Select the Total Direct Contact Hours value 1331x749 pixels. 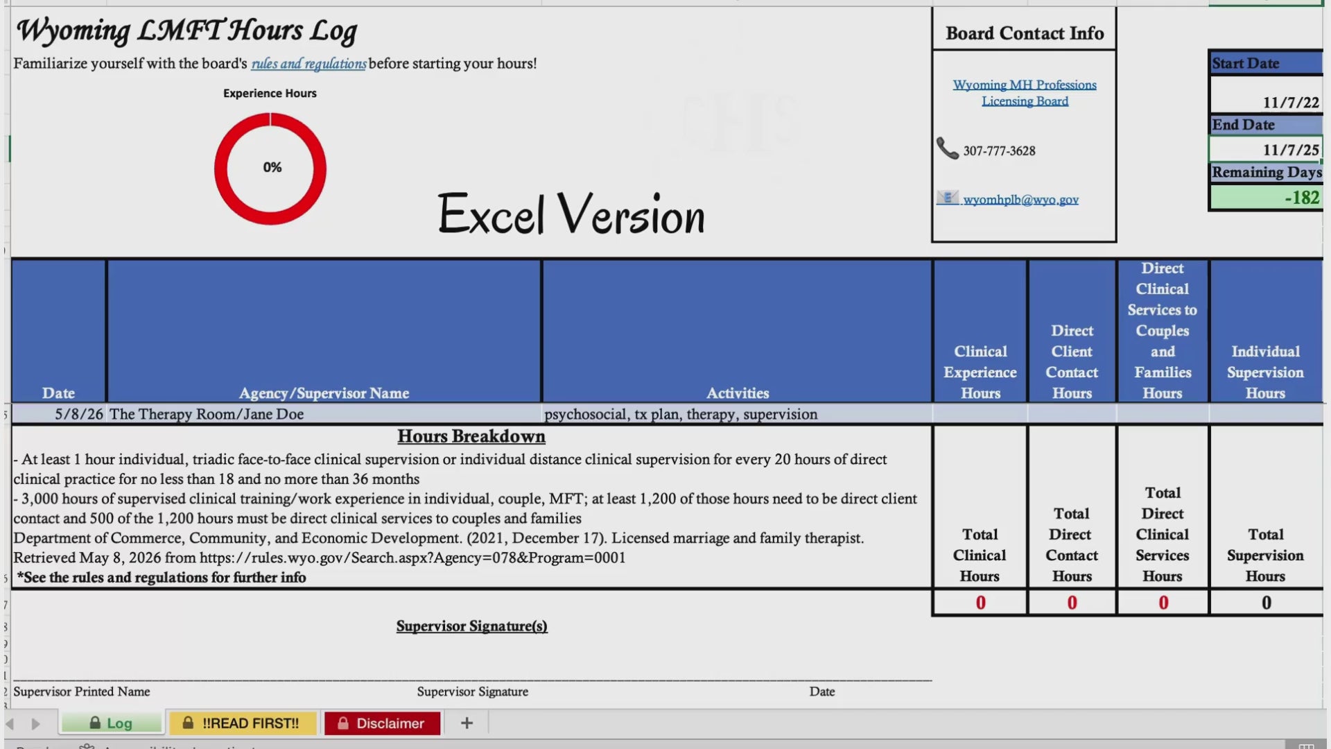point(1072,603)
